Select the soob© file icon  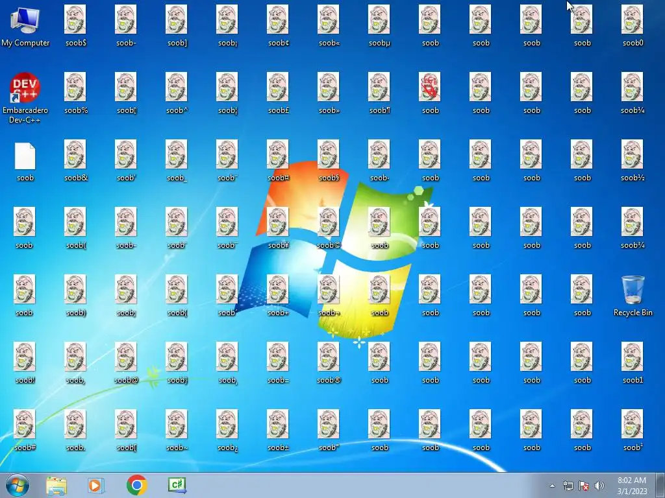point(328,222)
